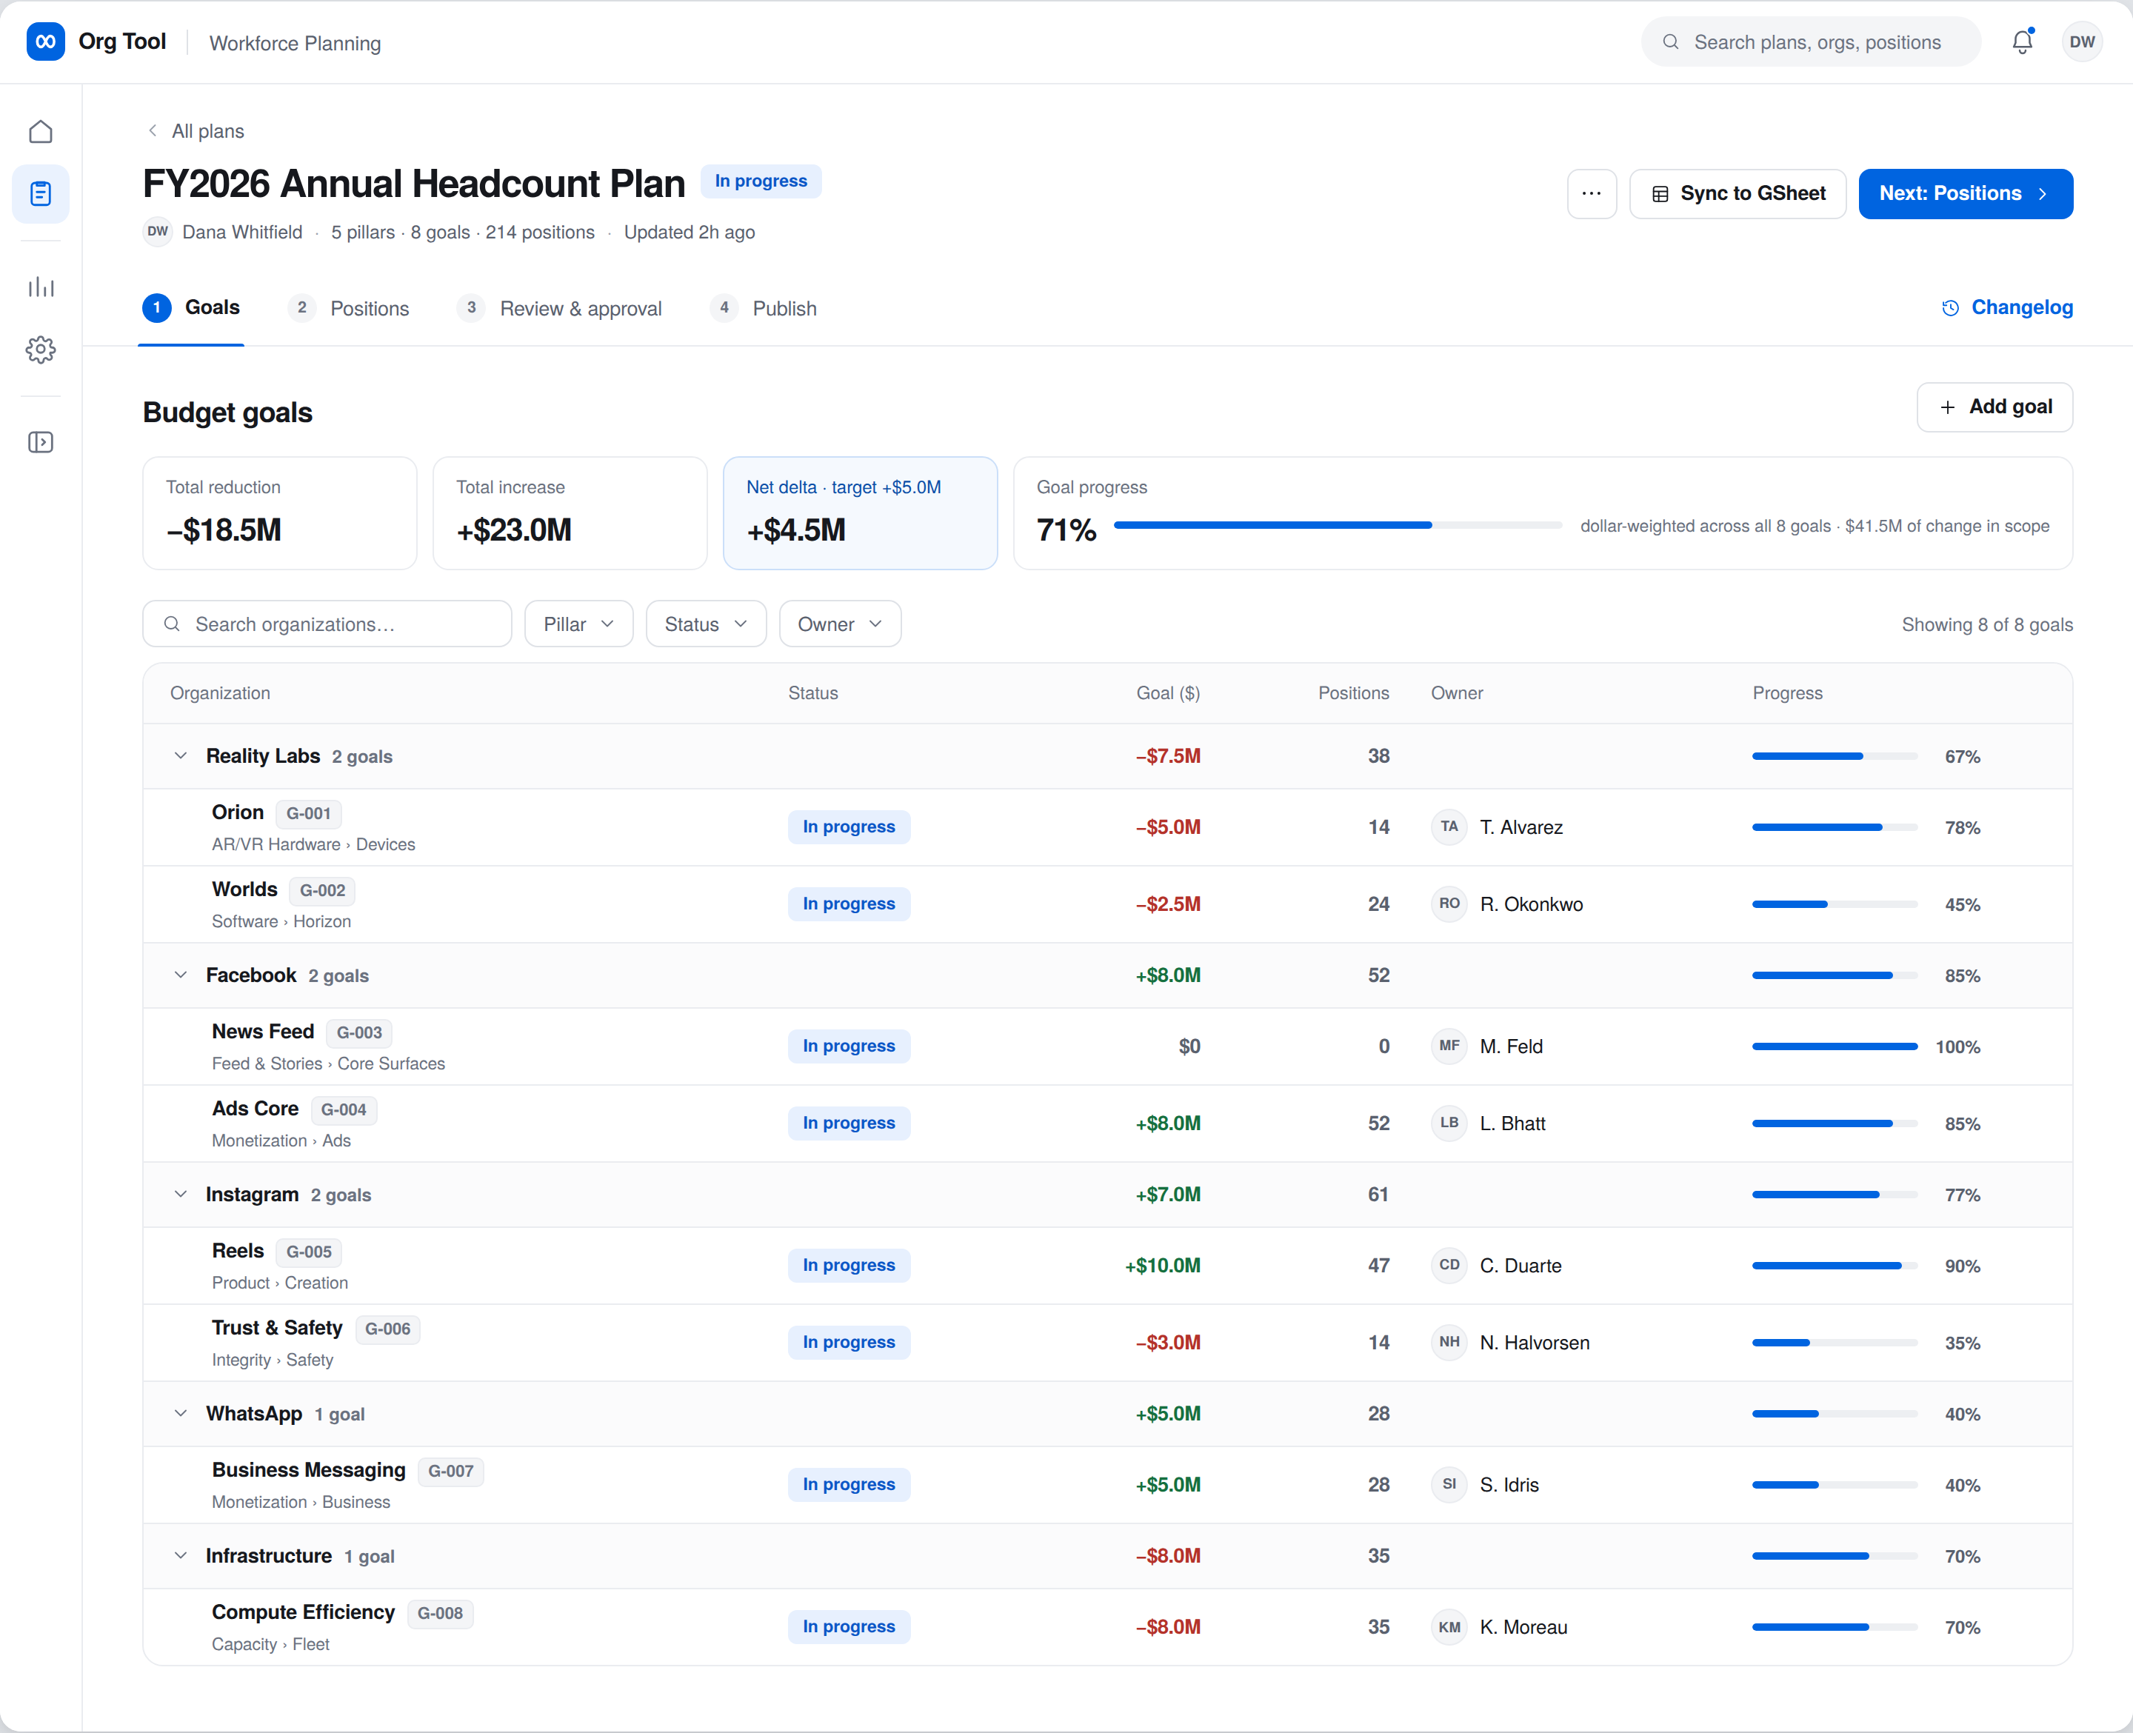Viewport: 2133px width, 1733px height.
Task: Click Next: Positions button
Action: (x=1966, y=193)
